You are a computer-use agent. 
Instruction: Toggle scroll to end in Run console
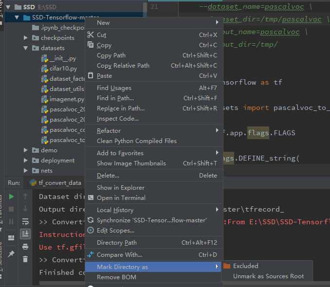tap(25, 234)
